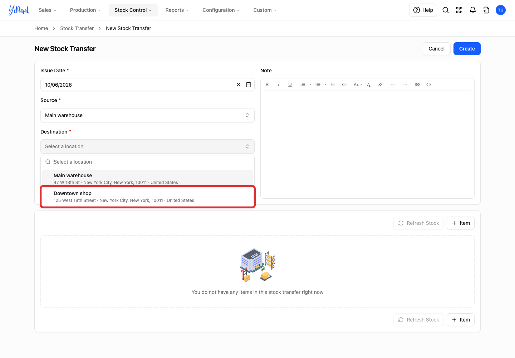515x358 pixels.
Task: Open the Help button
Action: [423, 10]
